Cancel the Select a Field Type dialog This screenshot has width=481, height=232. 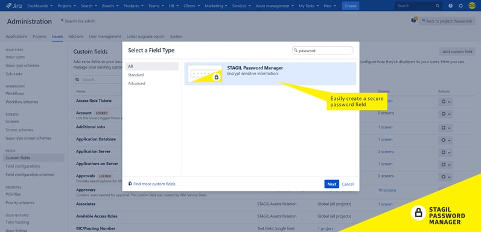tap(348, 184)
